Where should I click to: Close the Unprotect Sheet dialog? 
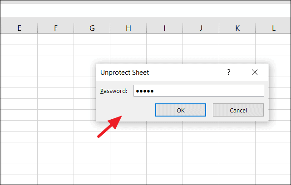254,72
